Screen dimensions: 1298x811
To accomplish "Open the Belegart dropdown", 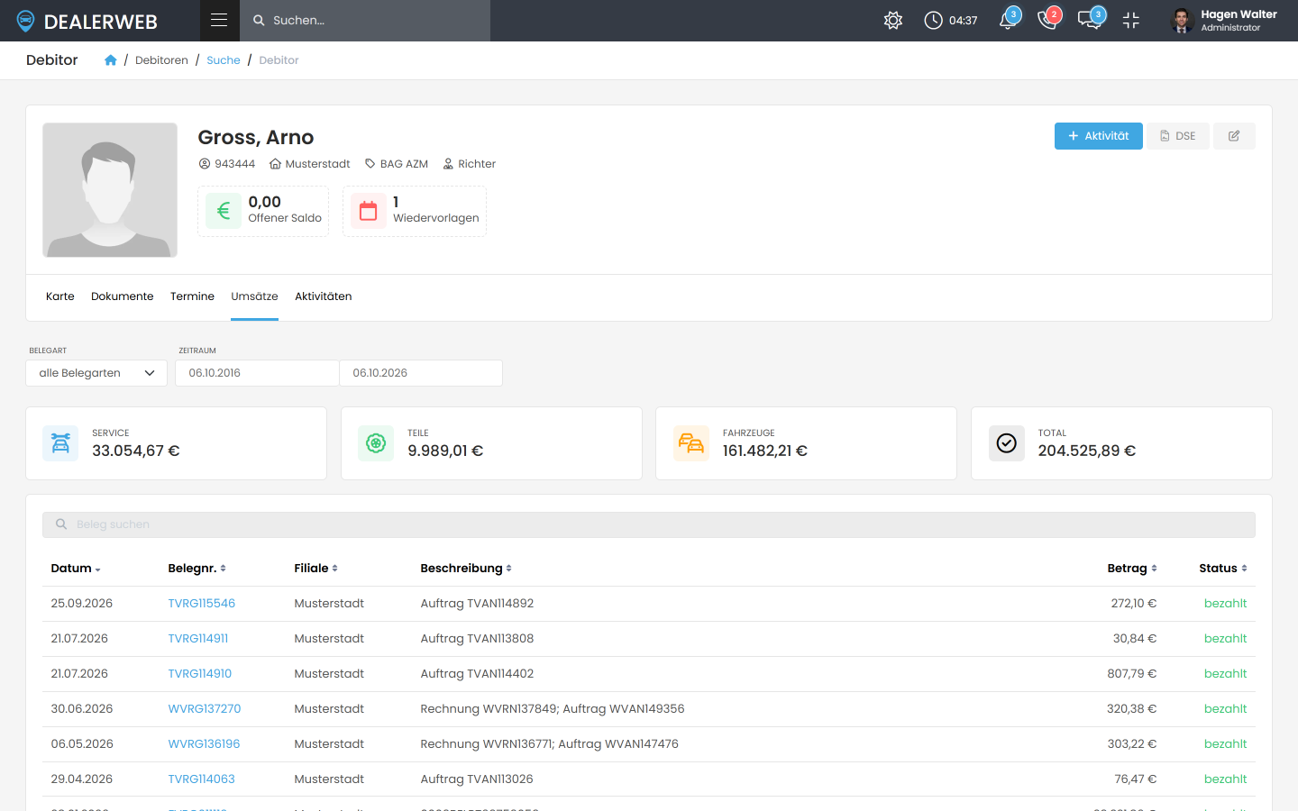I will tap(96, 373).
